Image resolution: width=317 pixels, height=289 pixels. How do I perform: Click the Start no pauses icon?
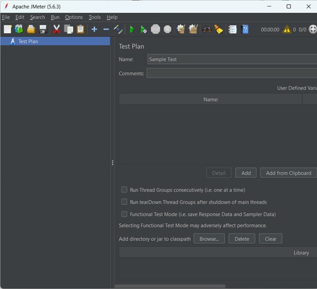[143, 30]
